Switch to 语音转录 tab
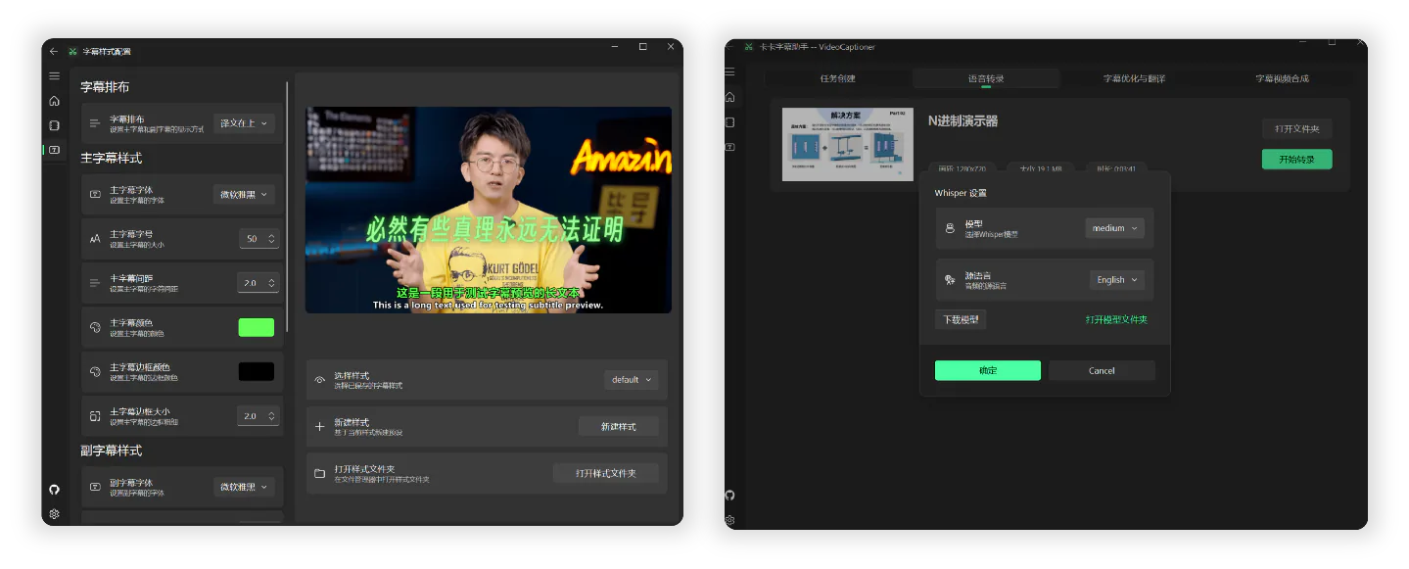The width and height of the screenshot is (1409, 569). pos(986,78)
